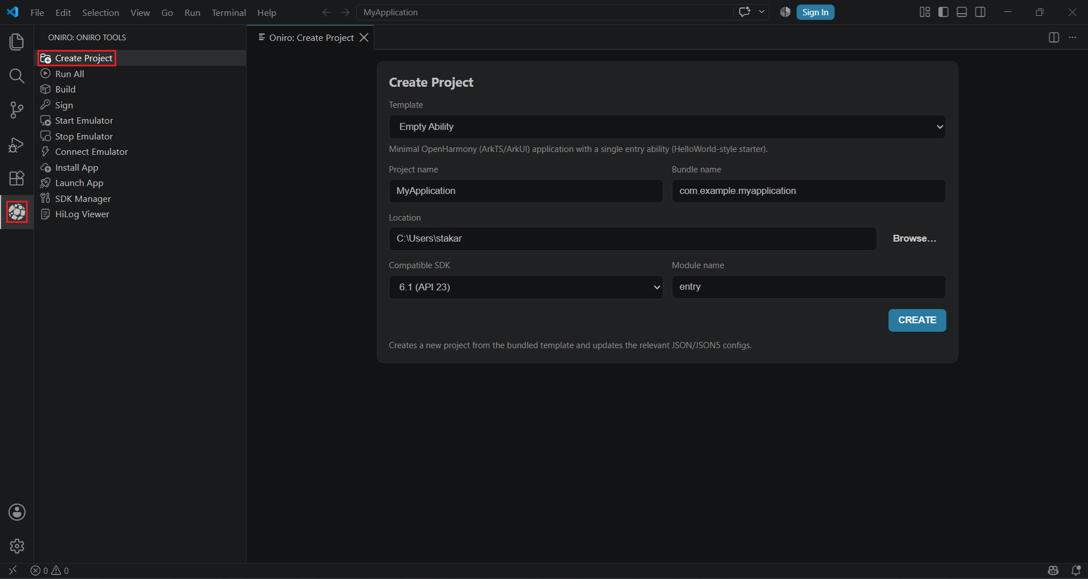Open remote window indicator in status bar
This screenshot has width=1088, height=579.
click(x=12, y=570)
